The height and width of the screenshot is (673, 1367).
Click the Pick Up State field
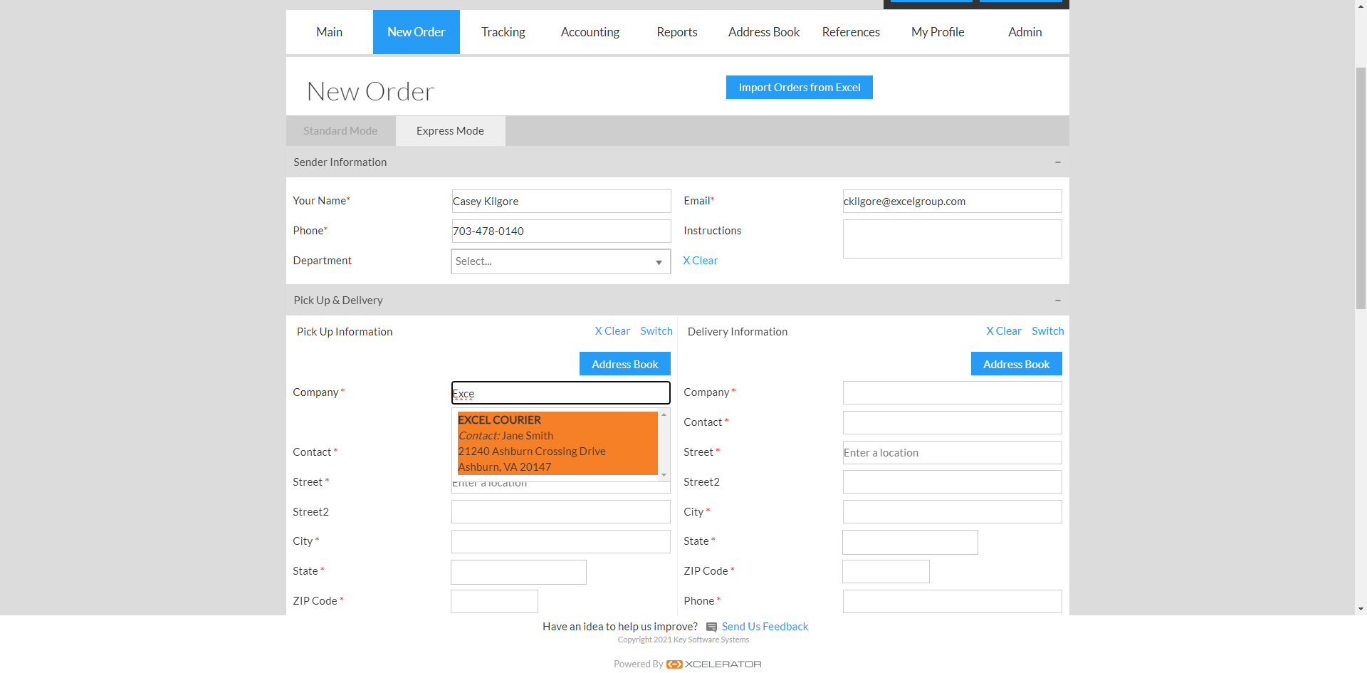pos(518,572)
